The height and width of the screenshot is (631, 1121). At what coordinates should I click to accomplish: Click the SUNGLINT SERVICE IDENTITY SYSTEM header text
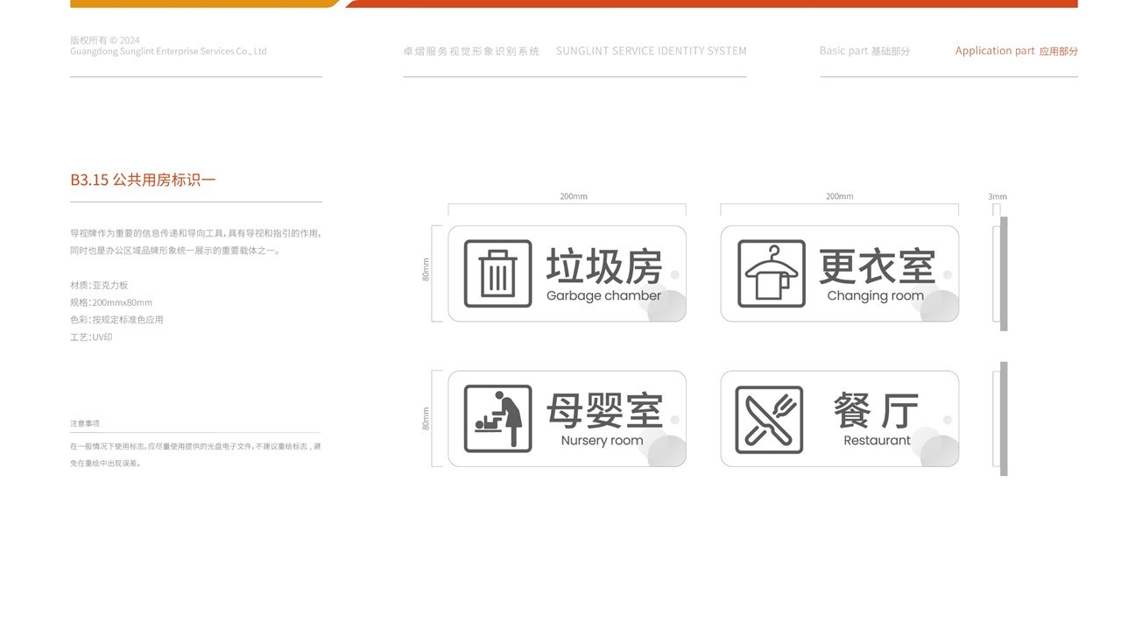[652, 49]
